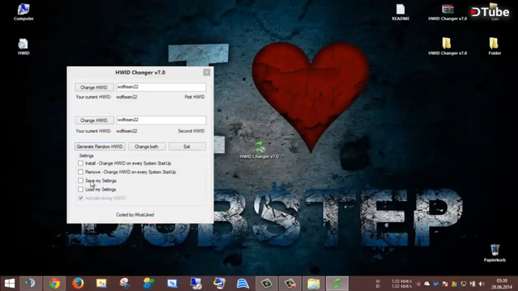Viewport: 518px width, 291px height.
Task: Open the blue stacked-waves taskbar icon
Action: (243, 284)
